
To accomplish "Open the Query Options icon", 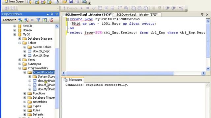I will [106, 8].
